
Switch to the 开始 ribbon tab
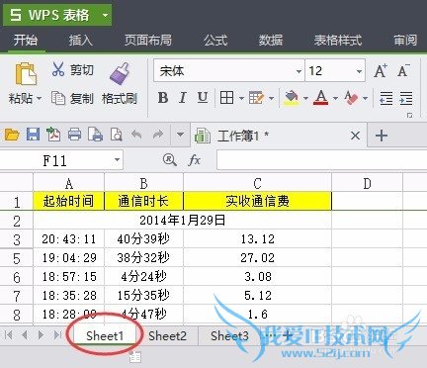26,41
